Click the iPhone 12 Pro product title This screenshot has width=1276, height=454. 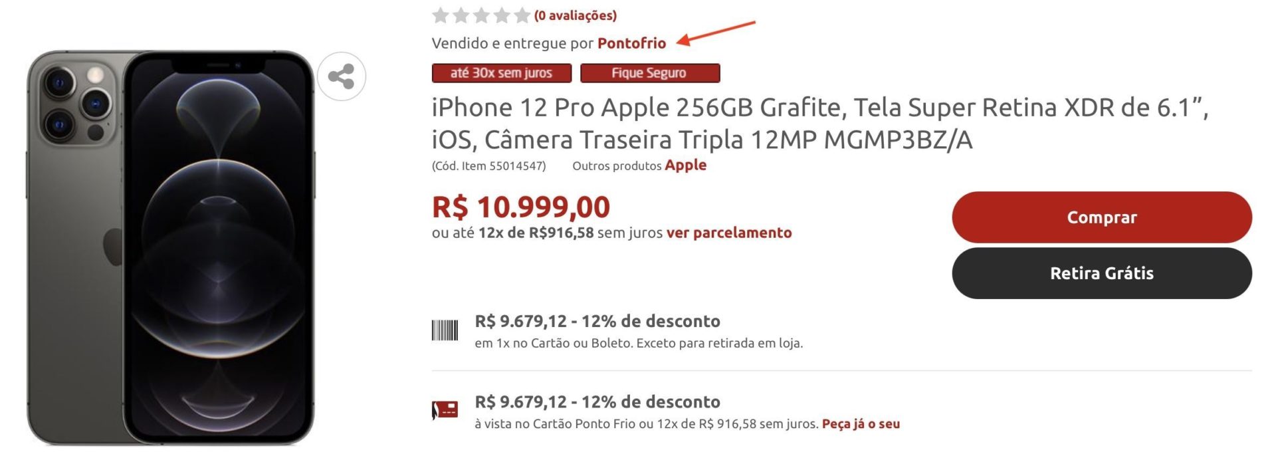(x=820, y=124)
